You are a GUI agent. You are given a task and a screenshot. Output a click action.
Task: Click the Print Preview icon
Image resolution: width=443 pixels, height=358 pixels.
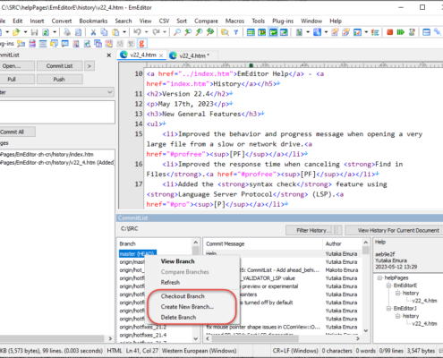point(78,32)
